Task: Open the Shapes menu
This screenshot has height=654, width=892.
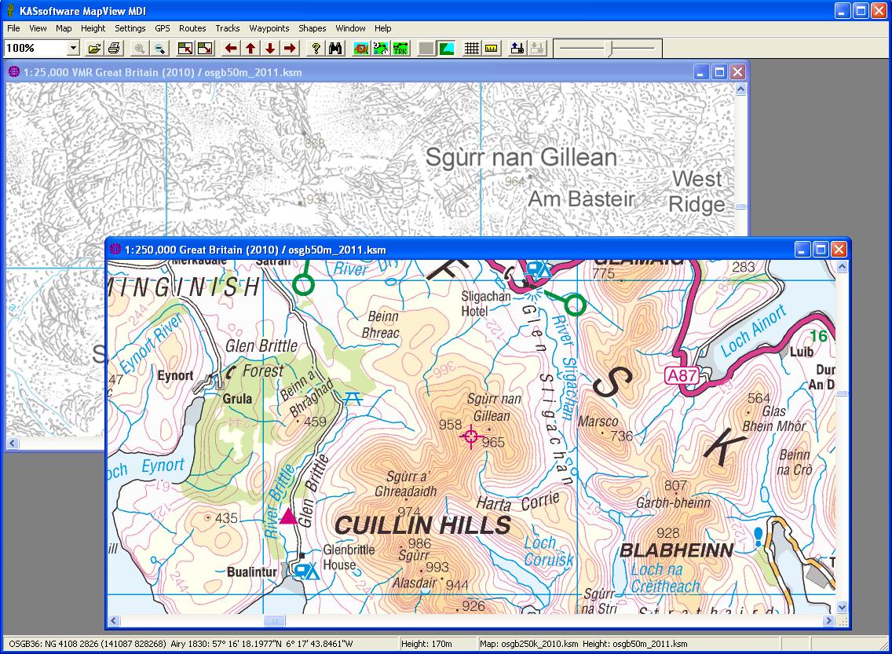Action: pyautogui.click(x=313, y=27)
